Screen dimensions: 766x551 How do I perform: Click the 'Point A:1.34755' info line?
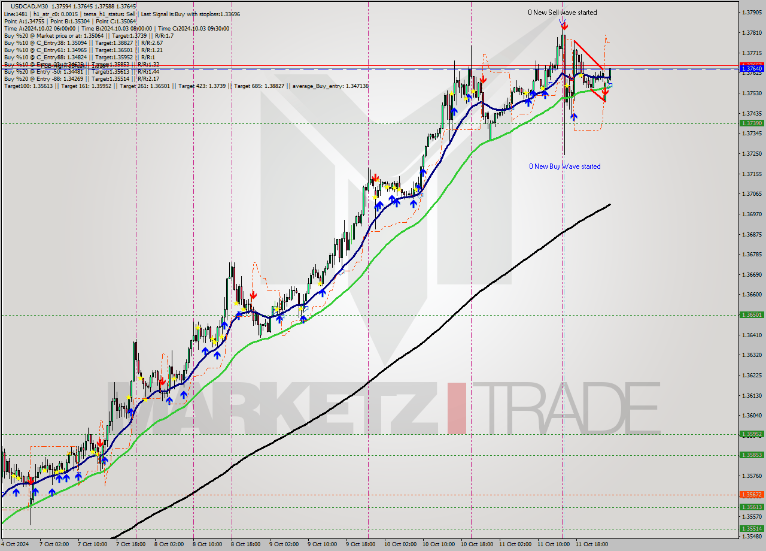tap(70, 21)
